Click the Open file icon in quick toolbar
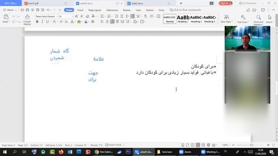The height and width of the screenshot is (156, 278). click(22, 10)
